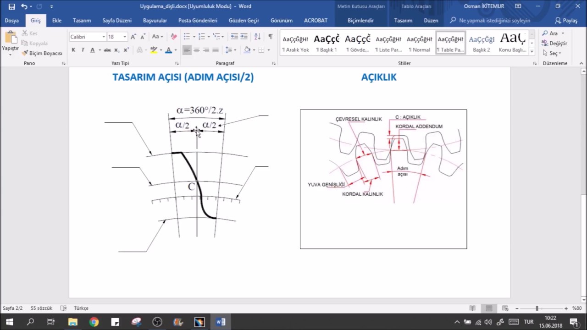Image resolution: width=587 pixels, height=330 pixels.
Task: Save the document with the floppy disk icon
Action: coord(11,6)
